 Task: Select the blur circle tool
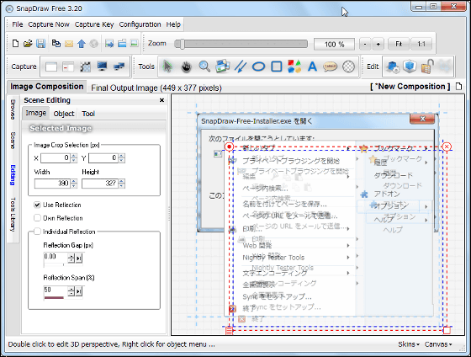(x=348, y=67)
